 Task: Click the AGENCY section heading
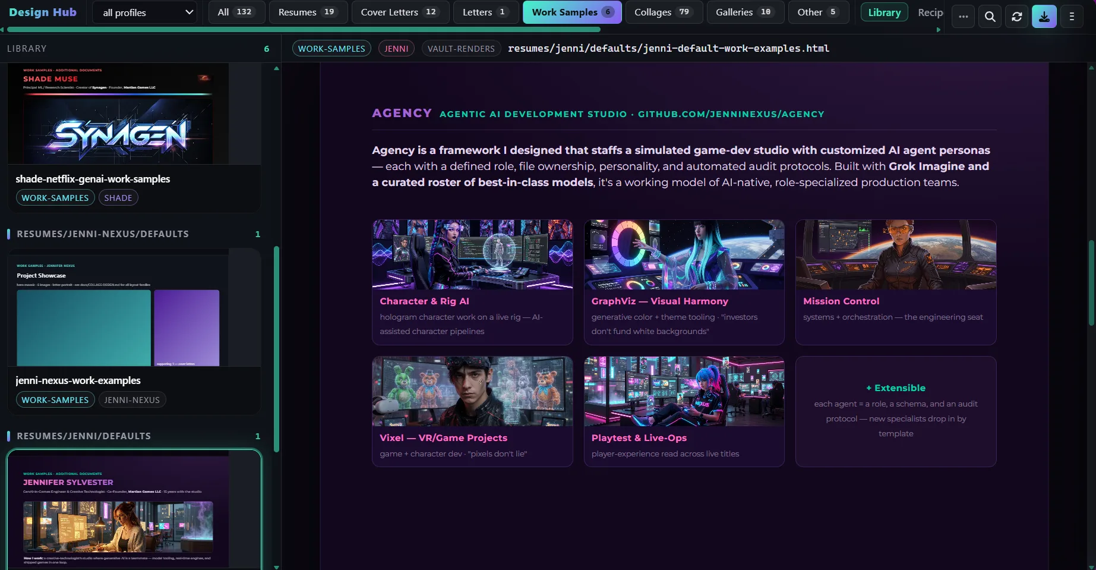402,113
